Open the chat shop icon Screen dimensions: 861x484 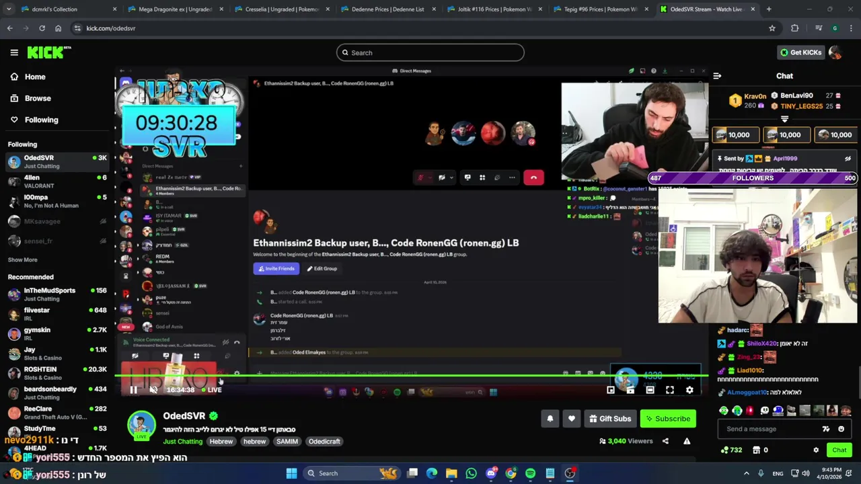point(756,450)
